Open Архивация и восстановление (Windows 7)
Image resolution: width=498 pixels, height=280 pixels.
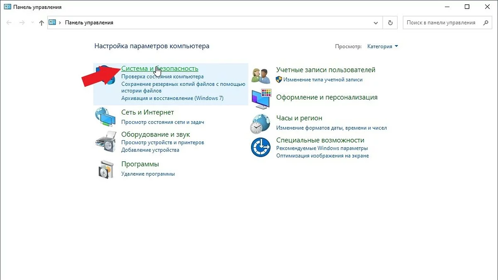(x=172, y=98)
